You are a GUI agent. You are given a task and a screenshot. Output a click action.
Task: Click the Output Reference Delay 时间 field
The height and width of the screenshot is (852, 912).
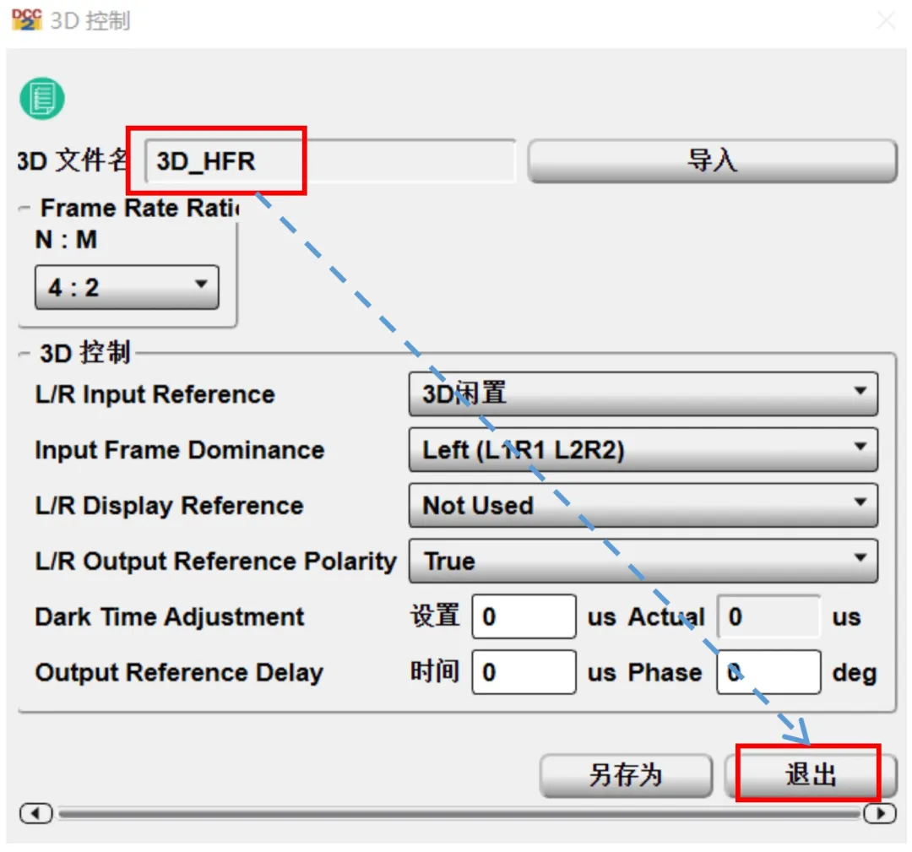(x=523, y=672)
